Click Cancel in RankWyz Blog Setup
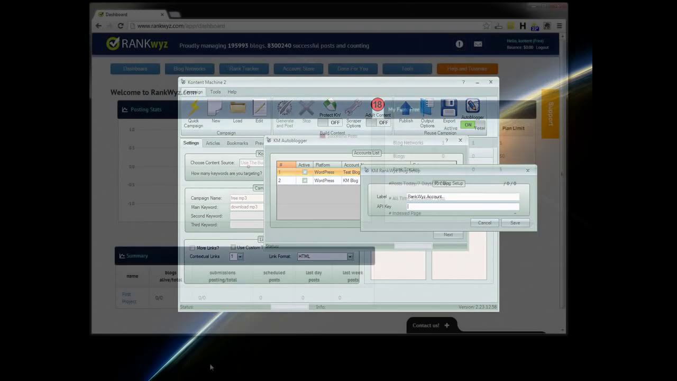 (484, 223)
